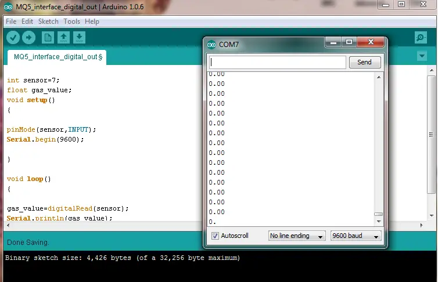438x282 pixels.
Task: Open the Sketch menu
Action: (48, 21)
